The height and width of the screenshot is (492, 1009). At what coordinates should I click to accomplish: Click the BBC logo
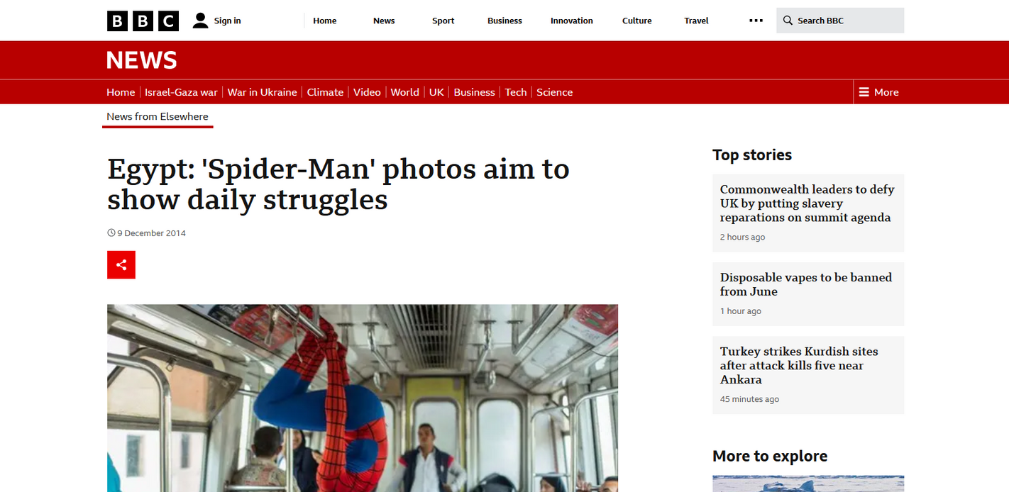coord(143,21)
